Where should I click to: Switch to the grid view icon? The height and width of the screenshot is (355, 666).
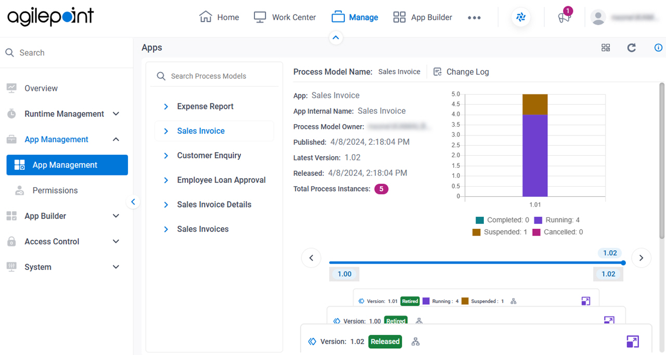pyautogui.click(x=606, y=48)
